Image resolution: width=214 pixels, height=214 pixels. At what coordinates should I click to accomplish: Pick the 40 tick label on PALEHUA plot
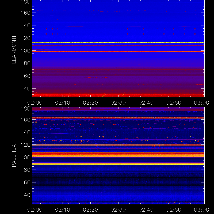pos(27,195)
